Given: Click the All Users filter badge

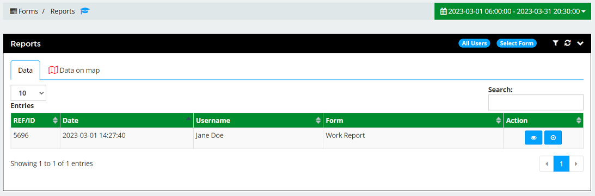Looking at the screenshot, I should tap(474, 43).
